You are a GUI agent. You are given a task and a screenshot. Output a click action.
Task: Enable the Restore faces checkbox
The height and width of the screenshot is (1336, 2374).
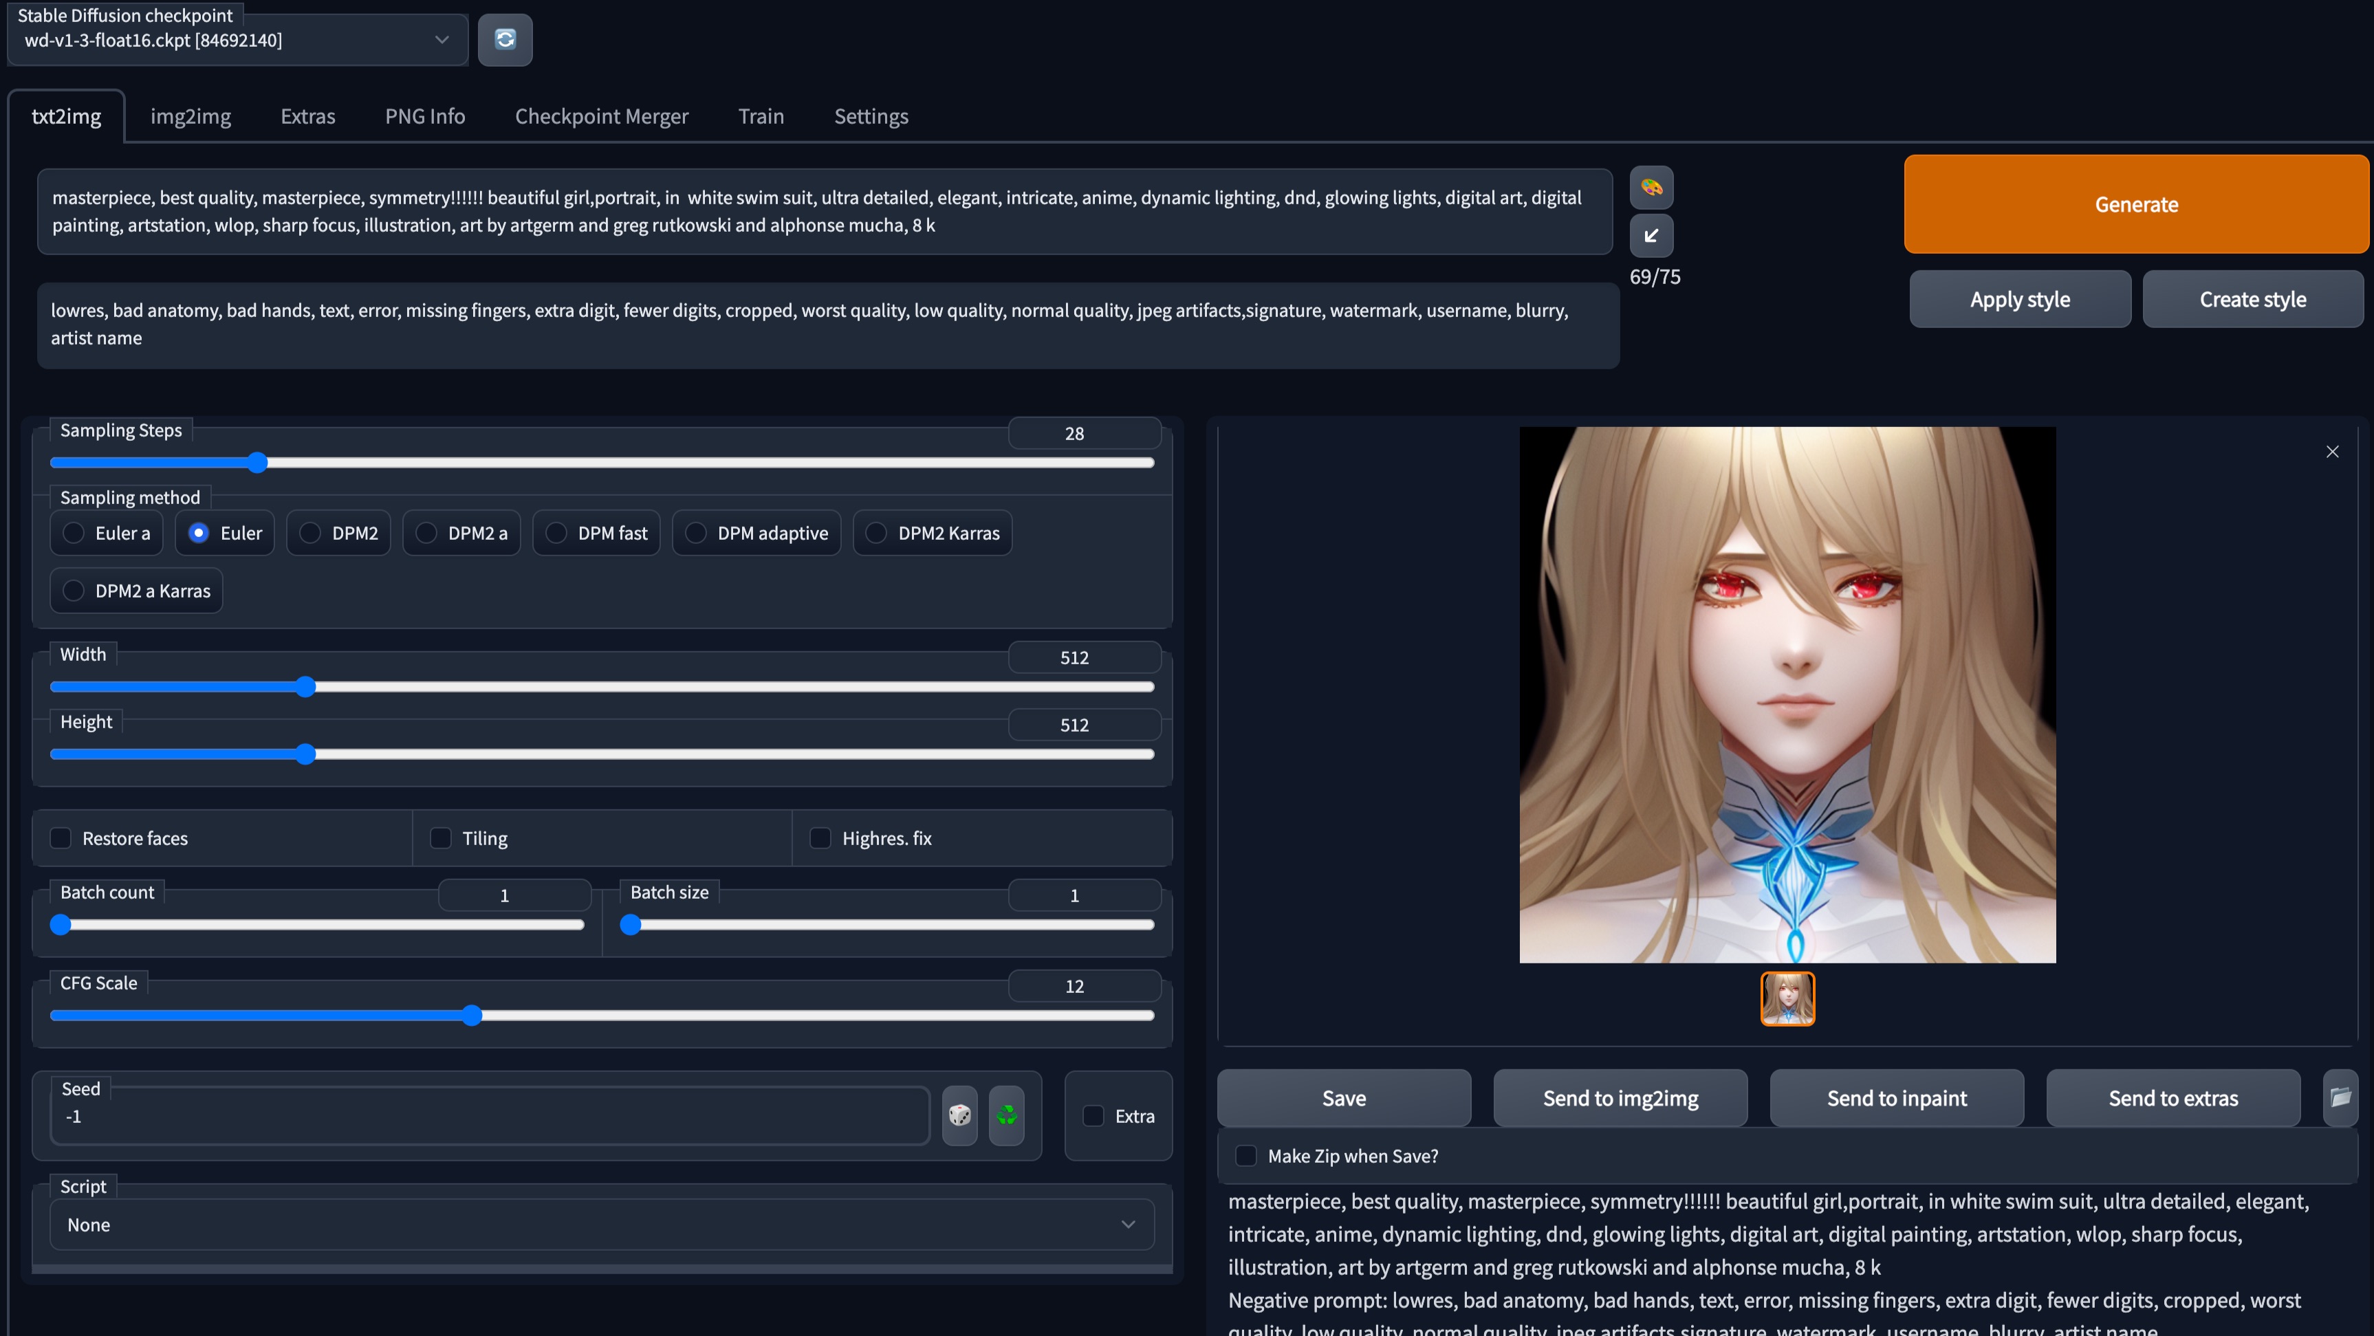point(61,838)
